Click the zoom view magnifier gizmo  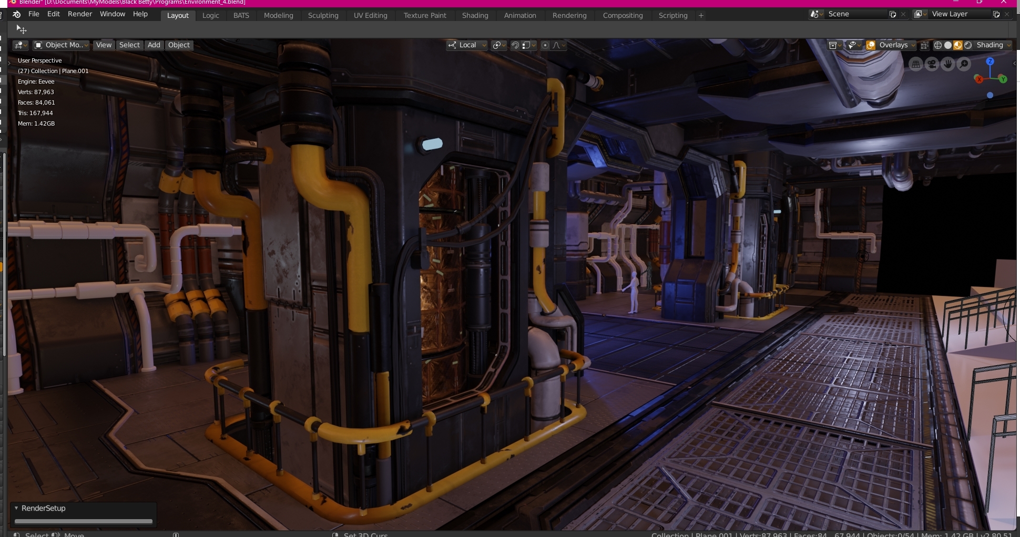point(964,64)
